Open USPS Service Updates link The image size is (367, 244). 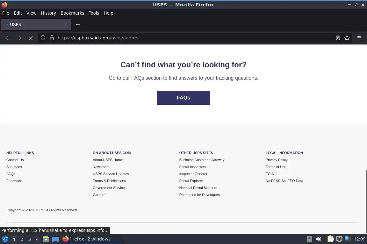[x=111, y=174]
